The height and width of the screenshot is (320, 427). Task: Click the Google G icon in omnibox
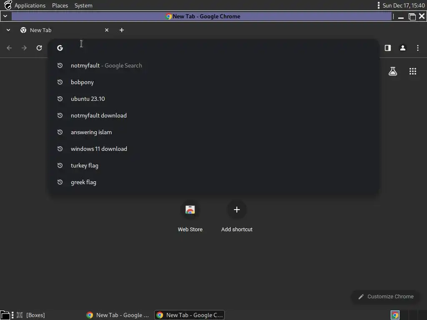(x=60, y=48)
